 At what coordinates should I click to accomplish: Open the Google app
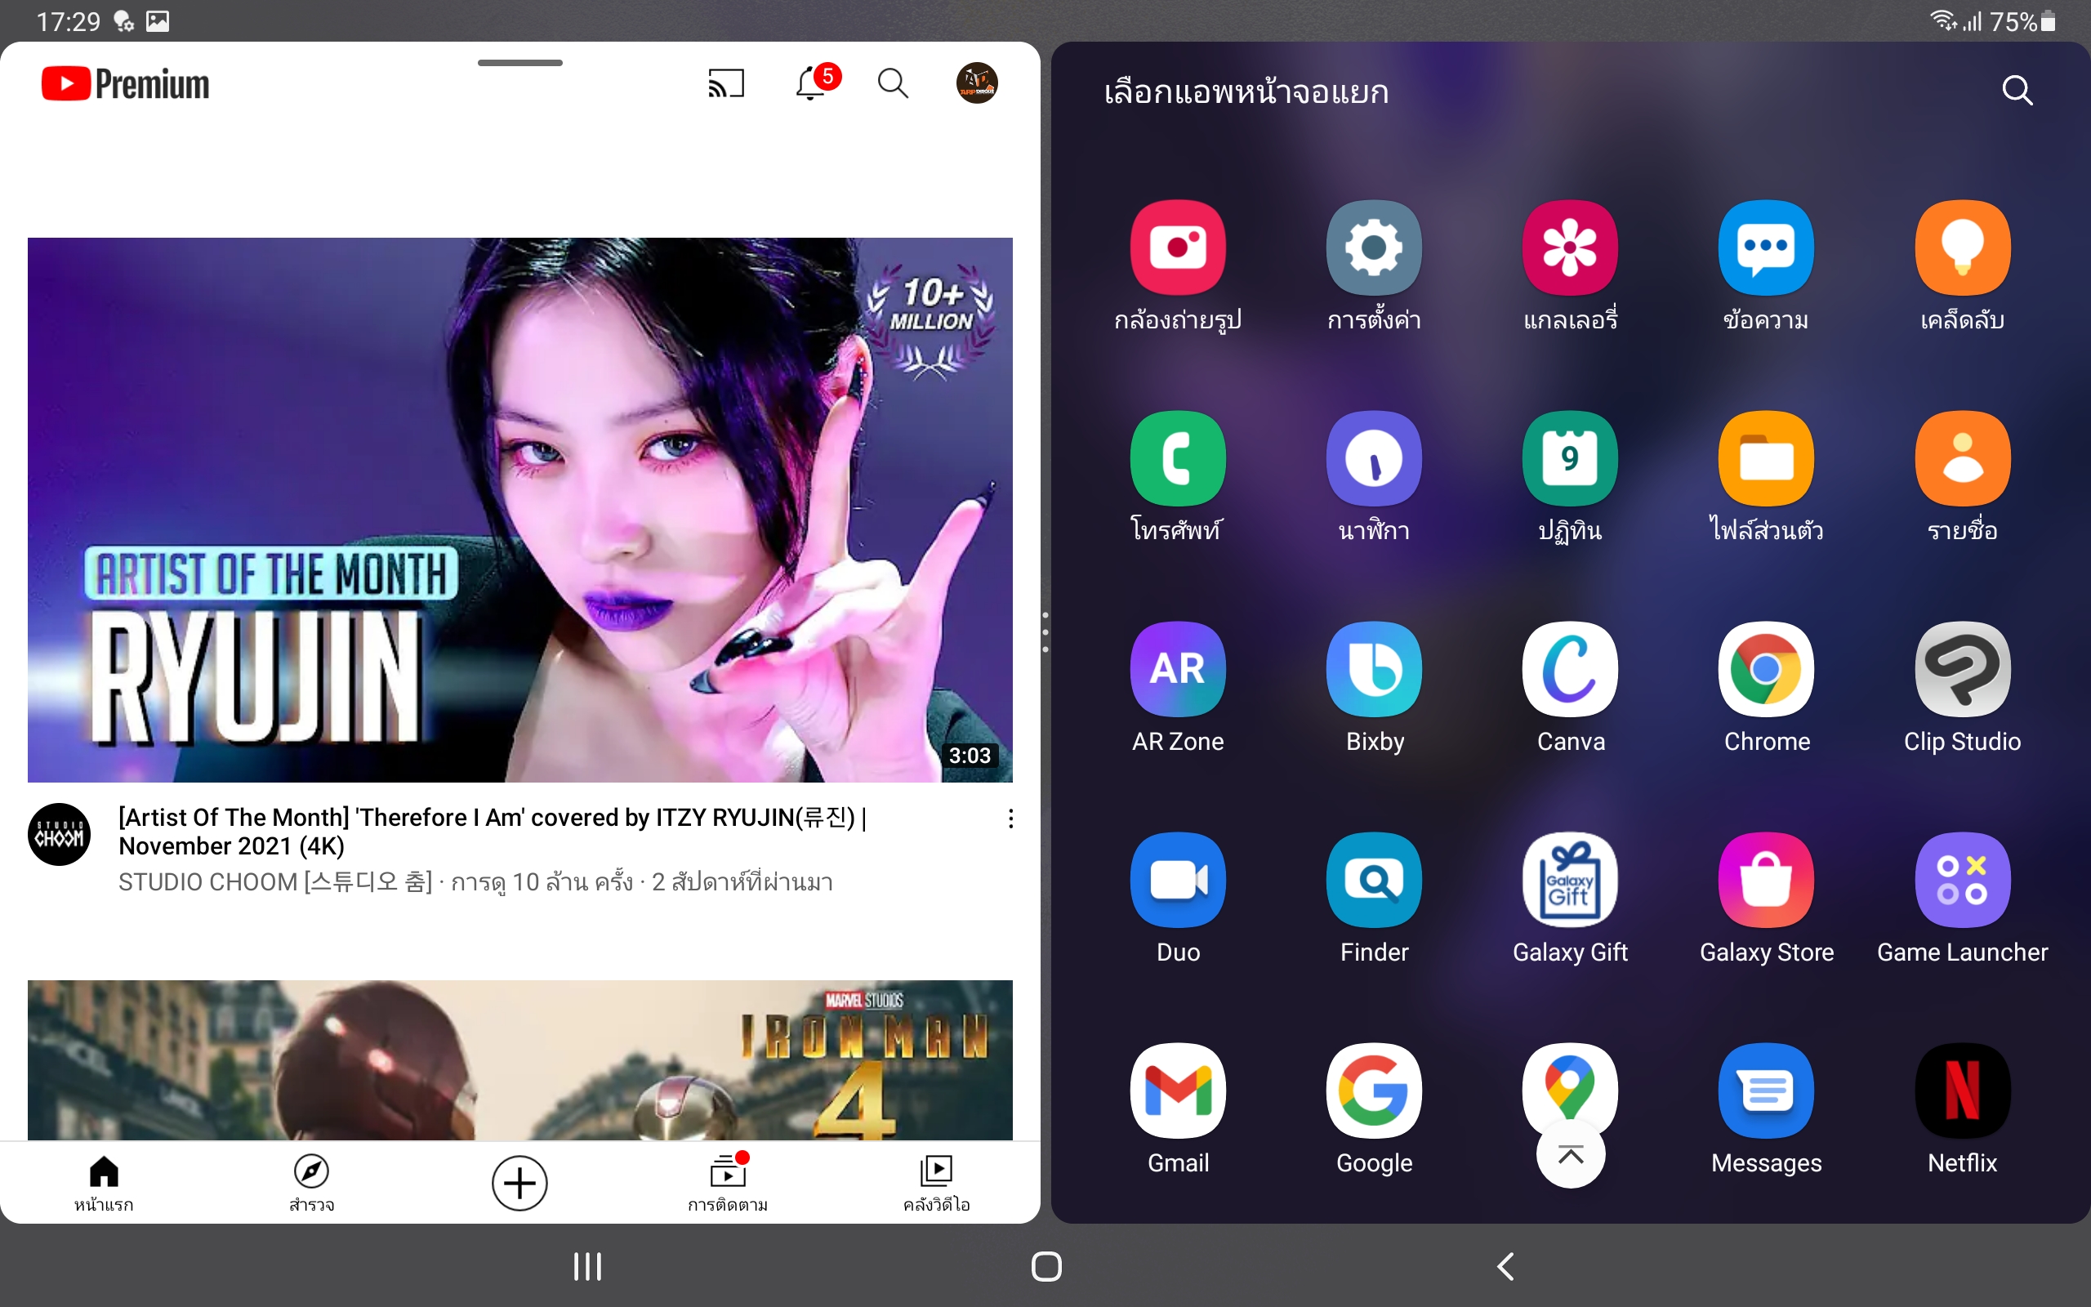[x=1374, y=1091]
